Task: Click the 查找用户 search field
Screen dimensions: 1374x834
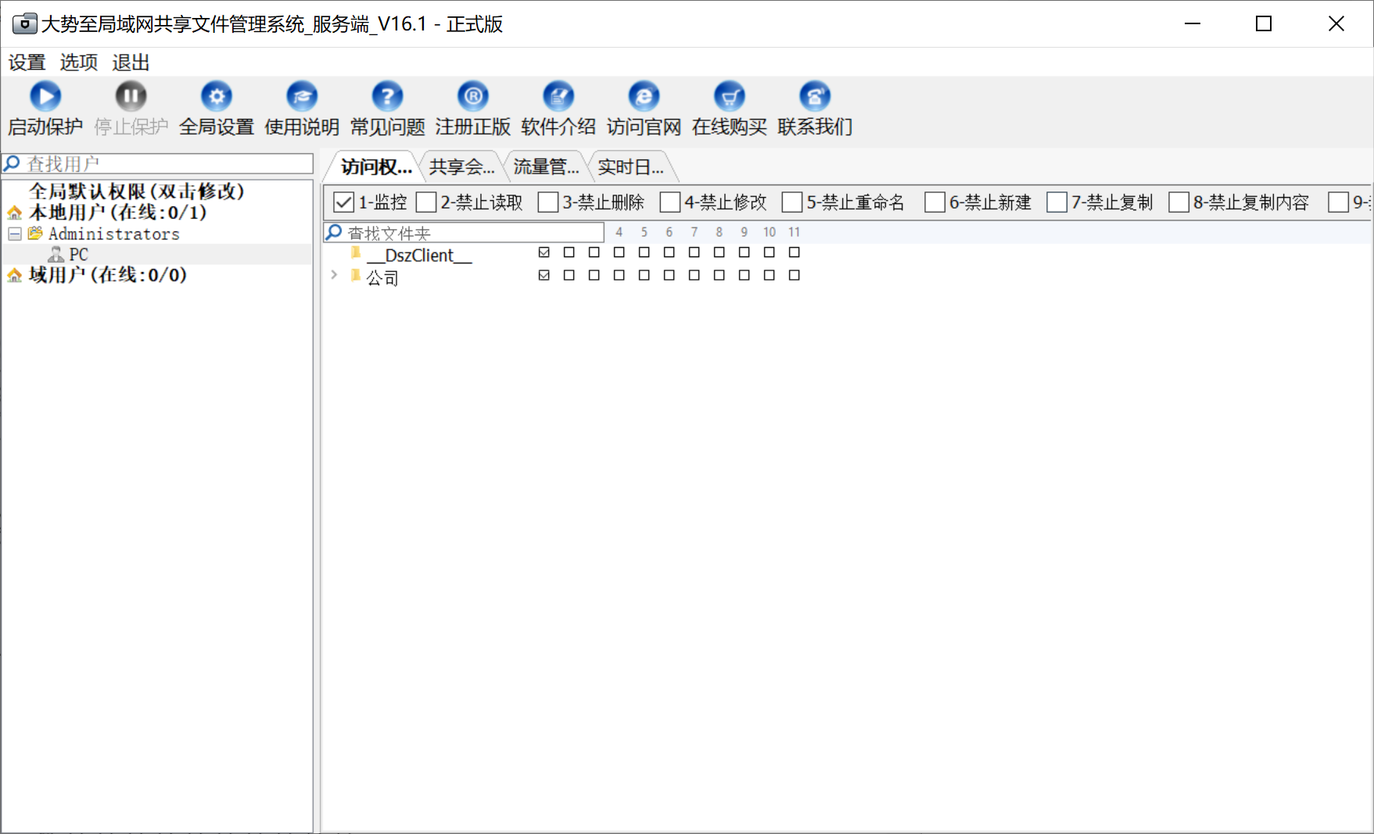Action: 164,164
